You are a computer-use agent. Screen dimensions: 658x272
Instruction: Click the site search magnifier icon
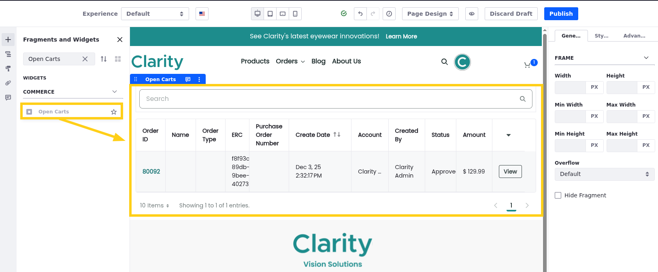pyautogui.click(x=445, y=62)
